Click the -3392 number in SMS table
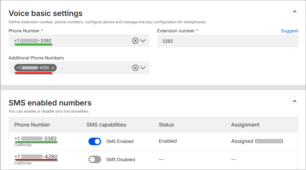The width and height of the screenshot is (306, 170). coord(36,139)
